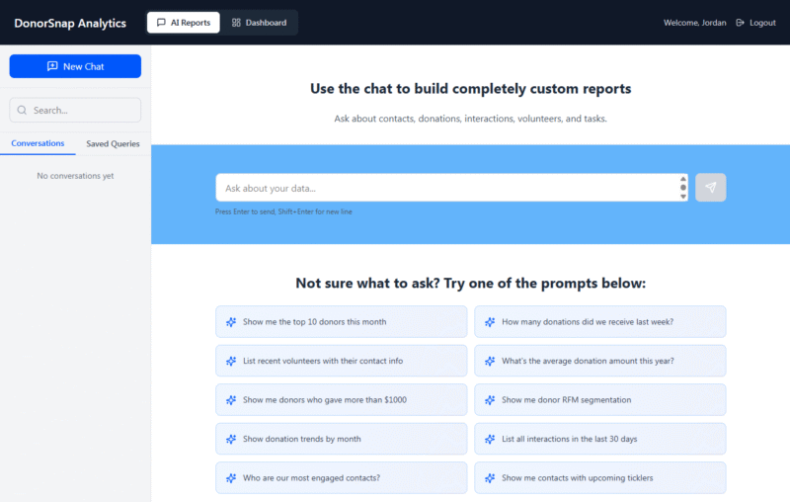790x502 pixels.
Task: Click the chat bubble icon on New Chat
Action: (52, 66)
